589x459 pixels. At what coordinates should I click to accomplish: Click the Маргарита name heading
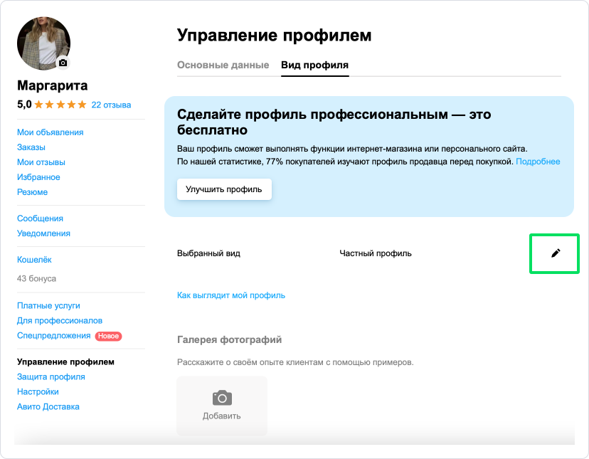click(x=52, y=85)
